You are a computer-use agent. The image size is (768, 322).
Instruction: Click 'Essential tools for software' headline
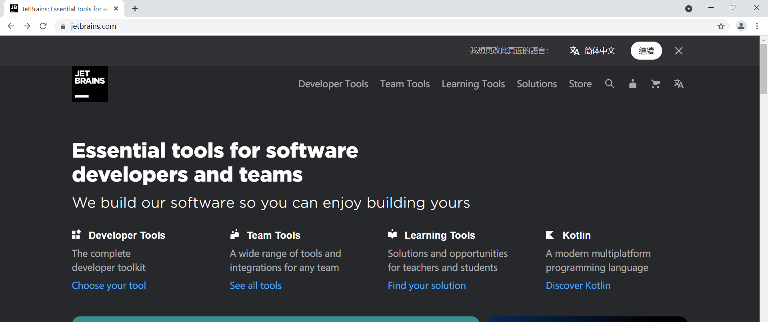pyautogui.click(x=215, y=151)
